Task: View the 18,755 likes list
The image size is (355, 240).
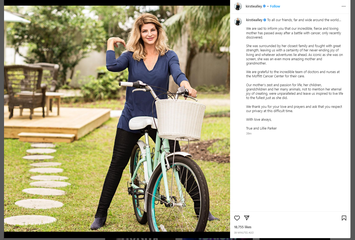Action: point(243,227)
